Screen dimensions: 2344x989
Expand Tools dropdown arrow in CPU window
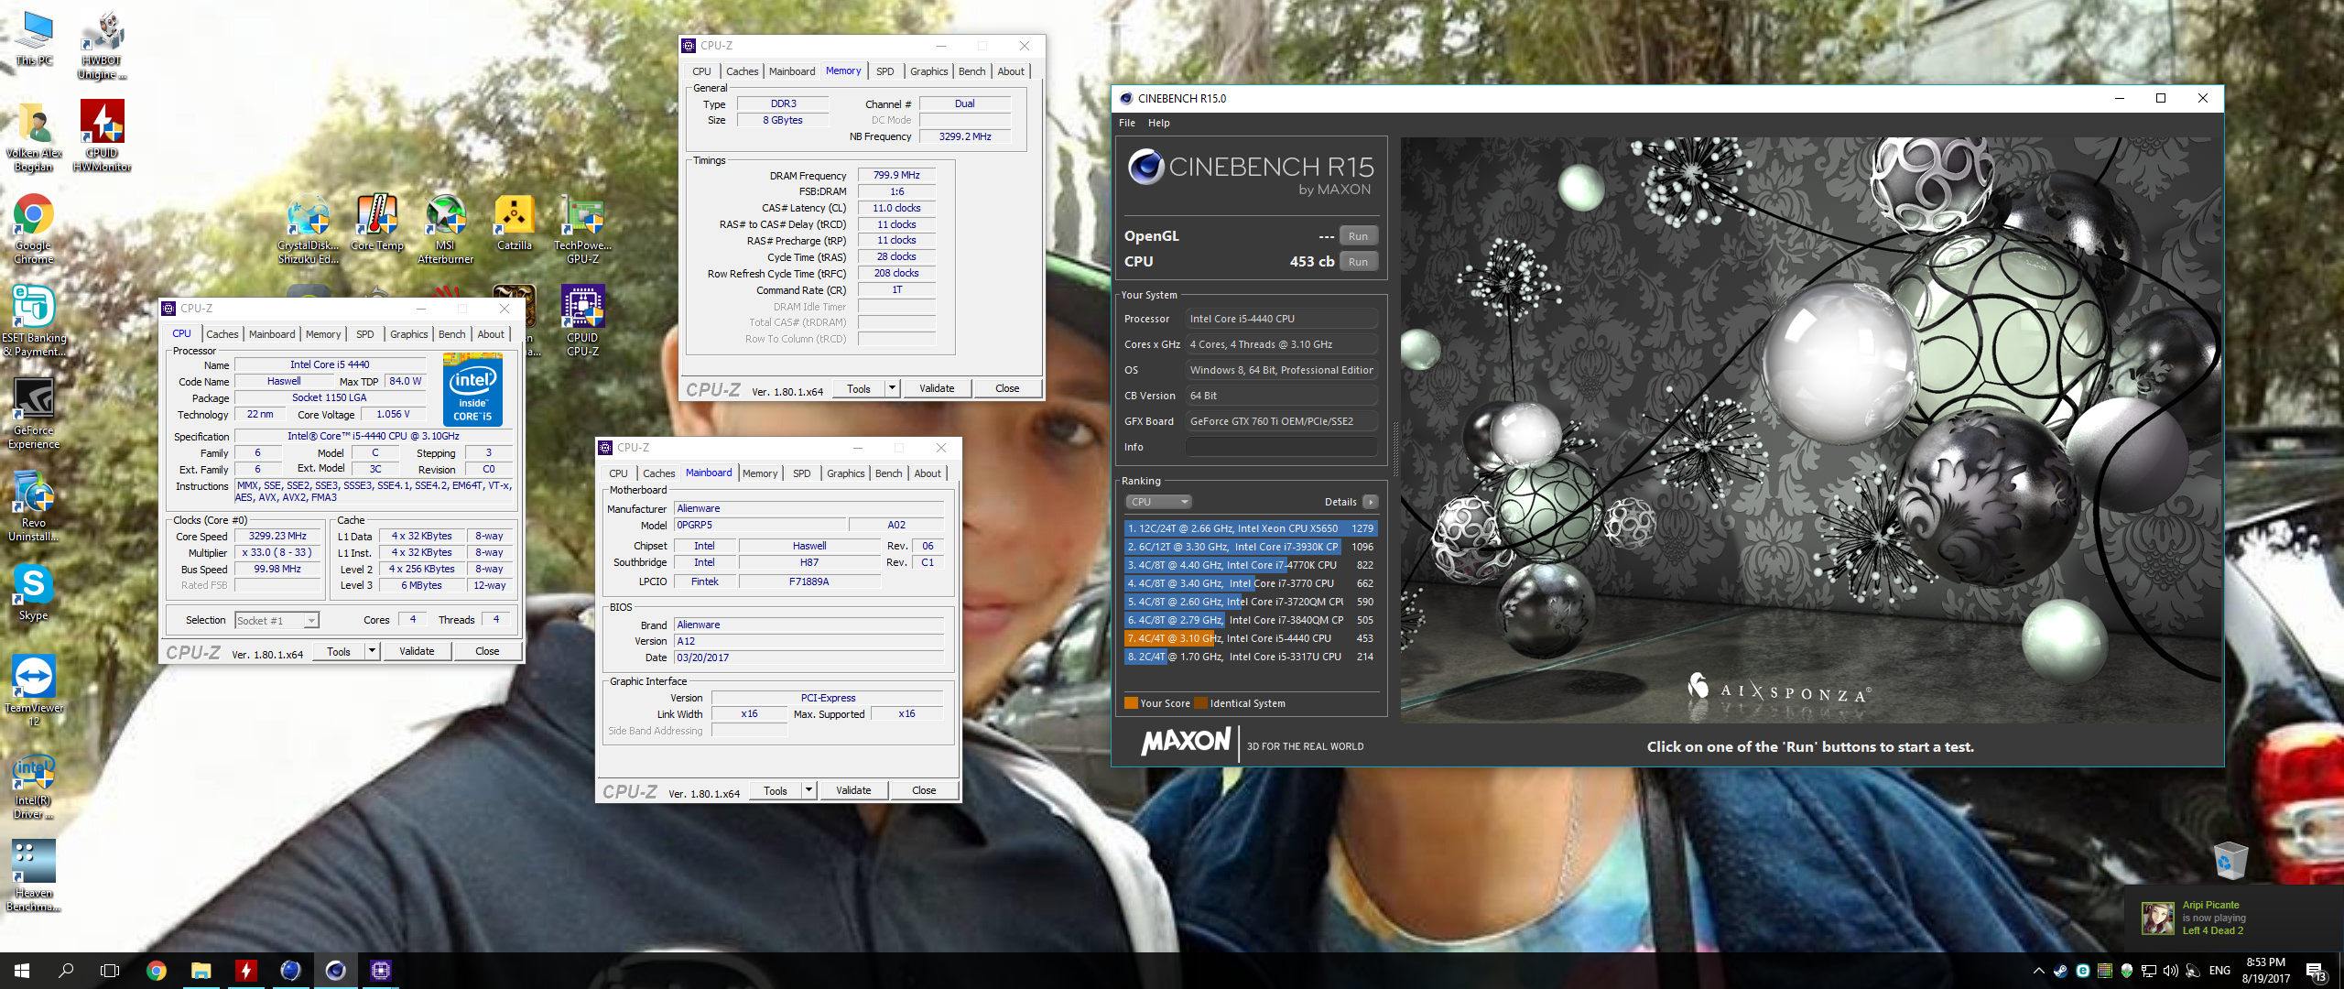372,651
